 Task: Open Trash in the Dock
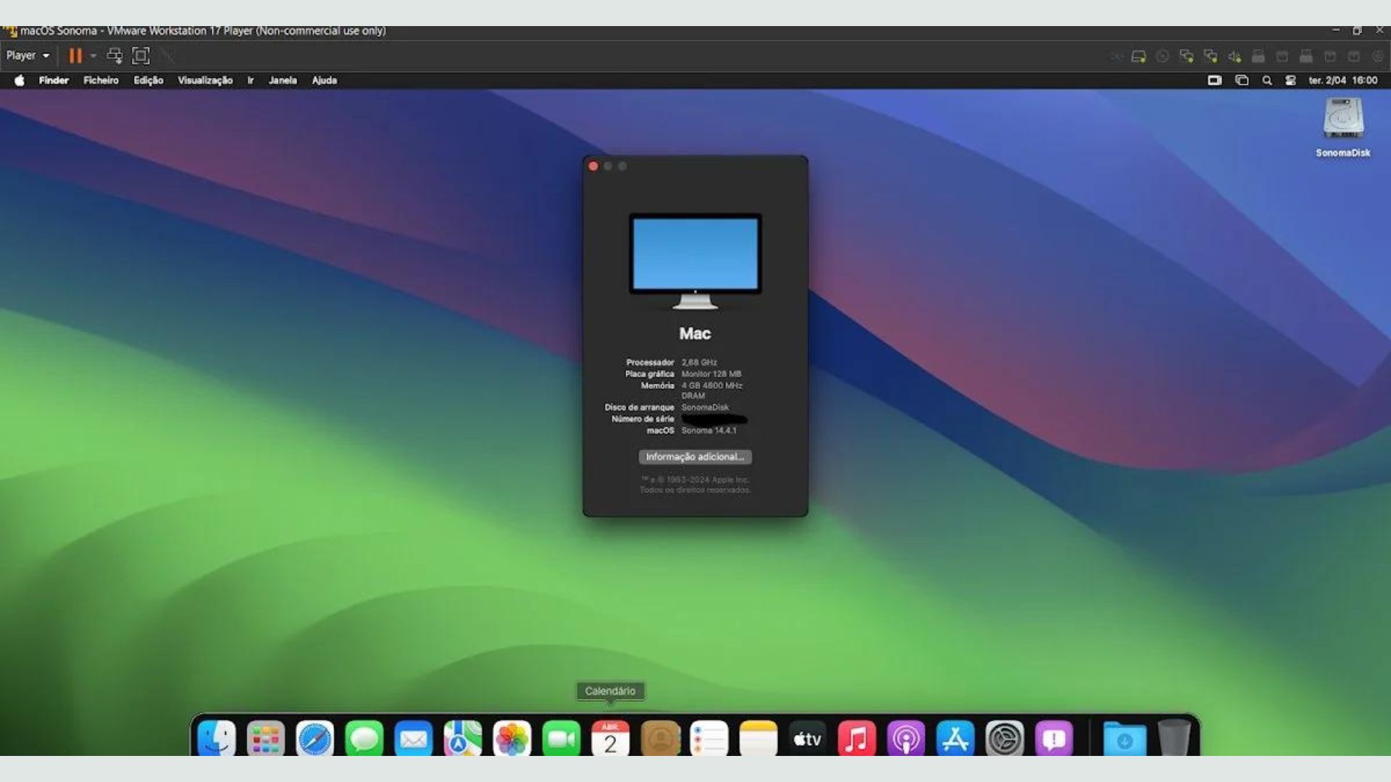coord(1174,739)
